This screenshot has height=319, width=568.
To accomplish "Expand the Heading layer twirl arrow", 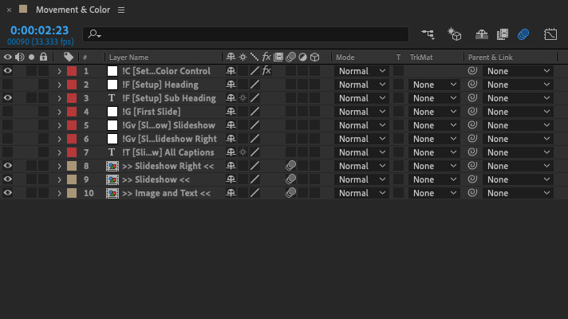I will 59,85.
